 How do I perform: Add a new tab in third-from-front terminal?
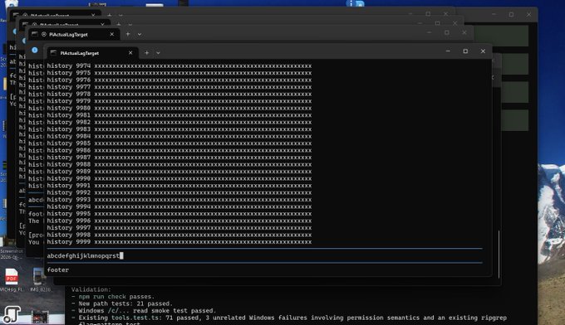tap(119, 25)
